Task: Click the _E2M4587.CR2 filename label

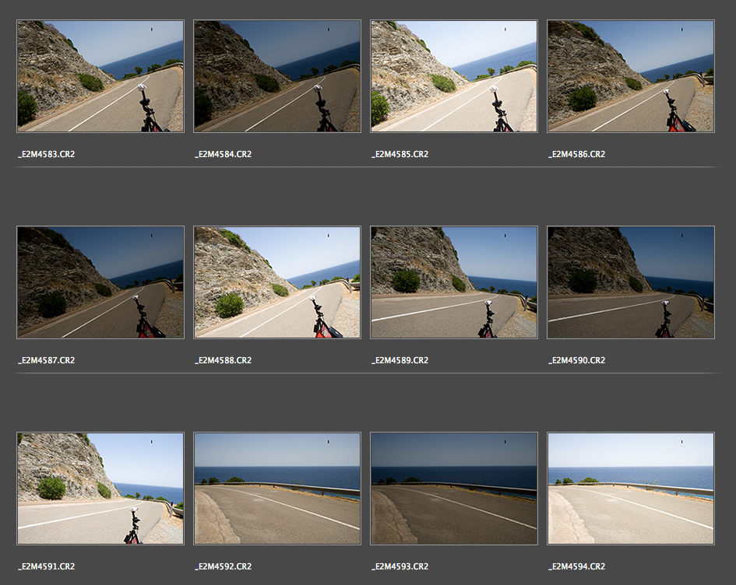Action: point(47,361)
